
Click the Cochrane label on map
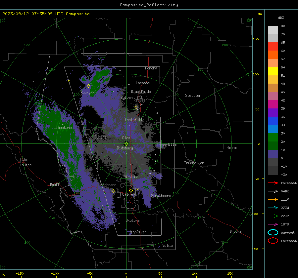point(108,185)
